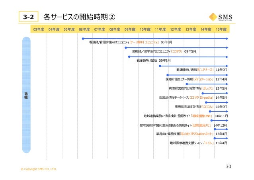Click the start dot of the 看護師向け出版 timeline
Screen dimensions: 254x180
(129, 57)
